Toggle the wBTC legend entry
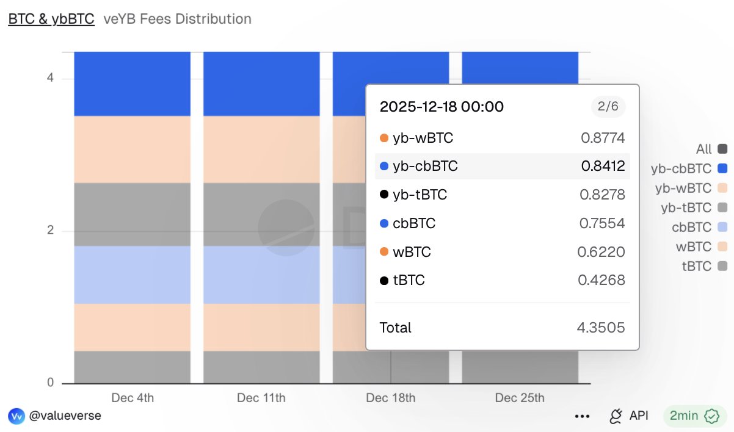The width and height of the screenshot is (734, 432). tap(723, 247)
